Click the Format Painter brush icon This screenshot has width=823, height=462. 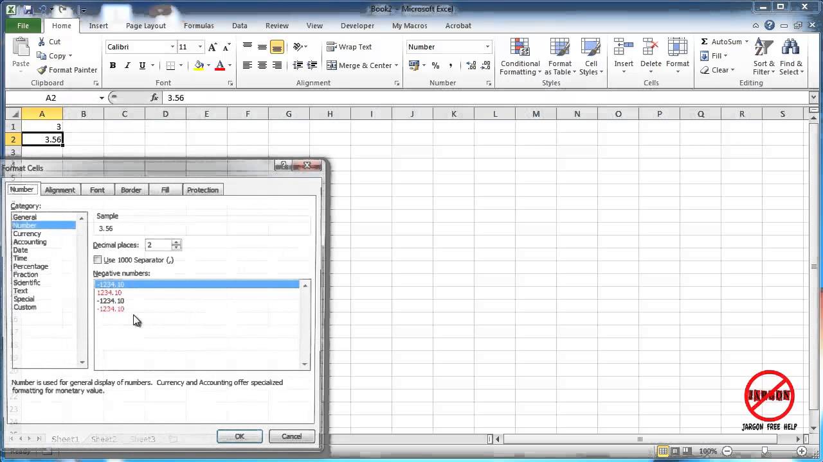(42, 70)
